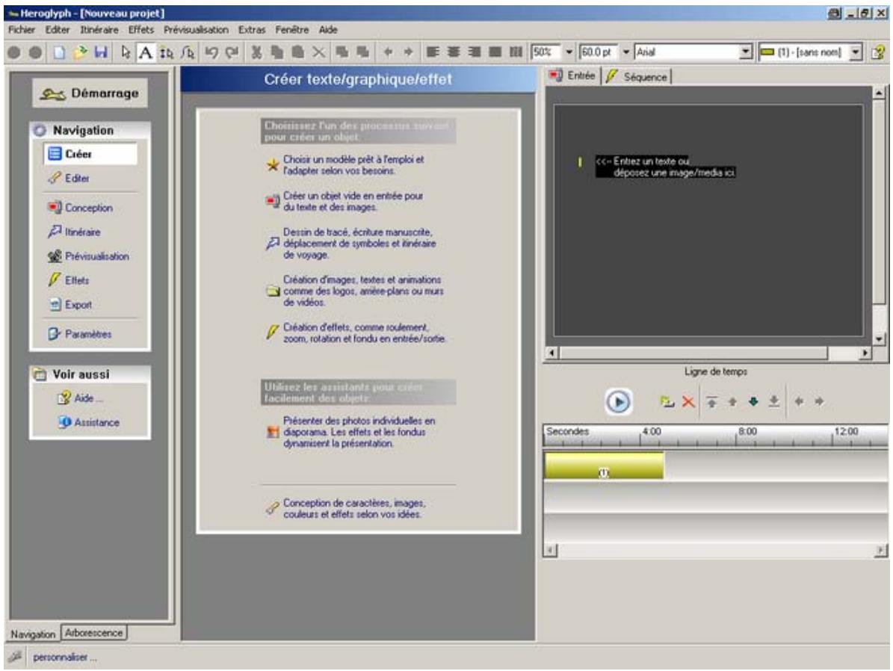Click the align right toolbar icon
The width and height of the screenshot is (893, 671).
(x=474, y=52)
